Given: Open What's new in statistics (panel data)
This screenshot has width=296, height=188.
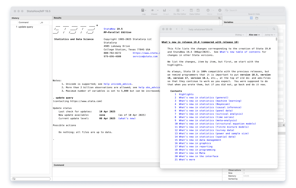Looking at the screenshot, I should pos(206,111).
